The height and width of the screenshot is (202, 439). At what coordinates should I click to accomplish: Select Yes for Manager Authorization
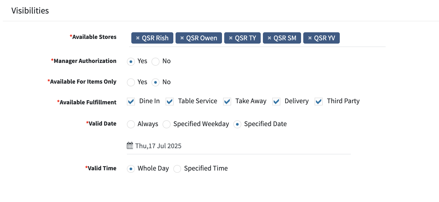pos(131,62)
